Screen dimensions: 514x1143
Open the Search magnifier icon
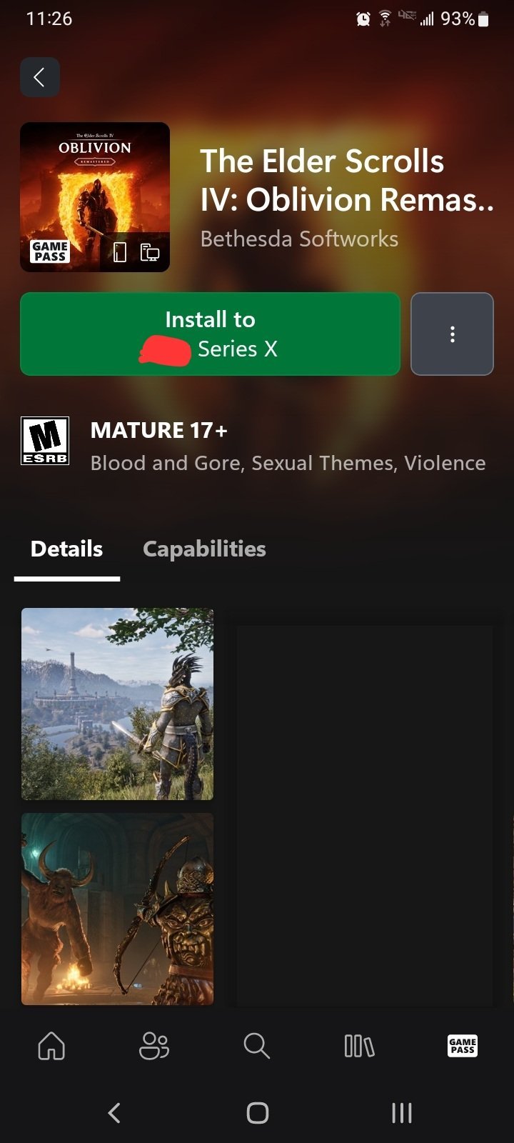(x=256, y=1047)
